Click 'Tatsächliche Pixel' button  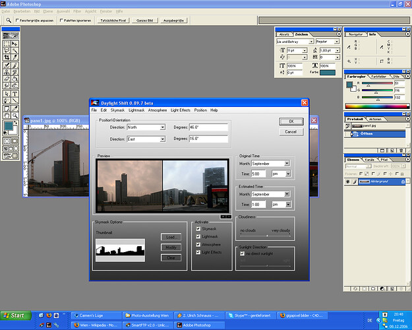coord(113,20)
